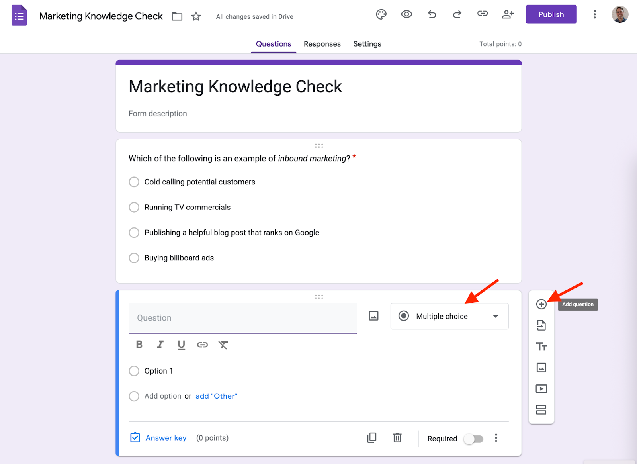Add title and description via Tt icon
The height and width of the screenshot is (464, 637).
click(541, 347)
